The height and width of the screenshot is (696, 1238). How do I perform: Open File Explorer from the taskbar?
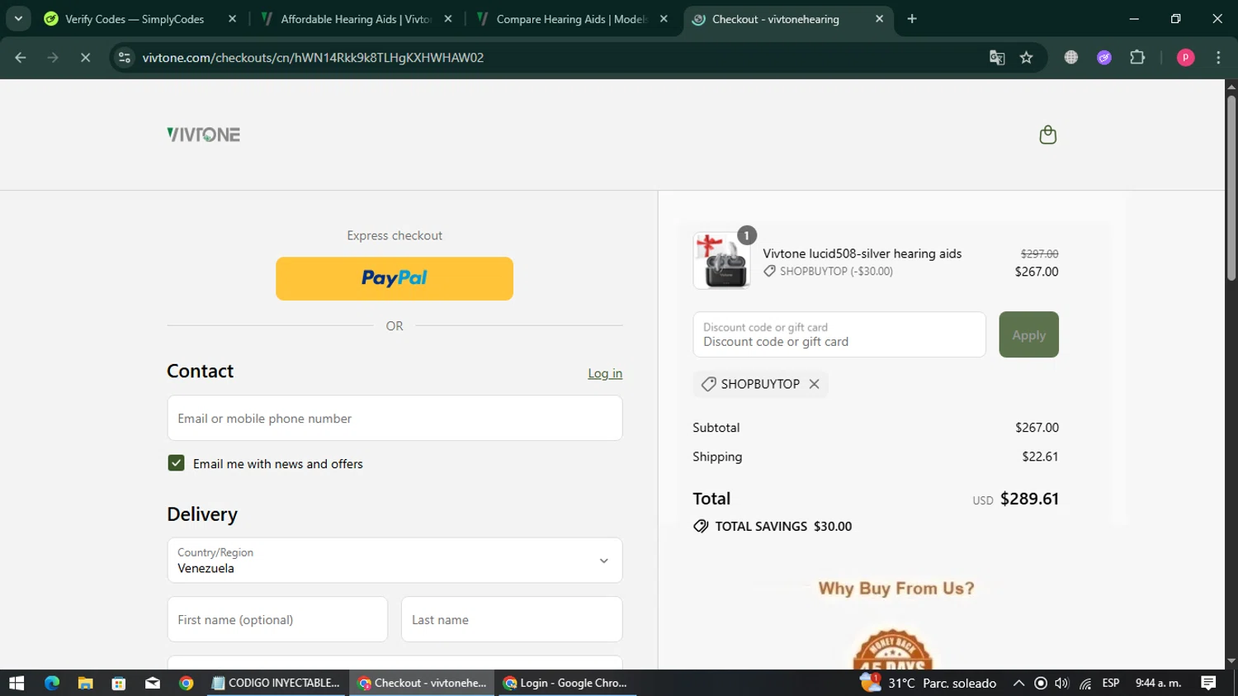[85, 683]
